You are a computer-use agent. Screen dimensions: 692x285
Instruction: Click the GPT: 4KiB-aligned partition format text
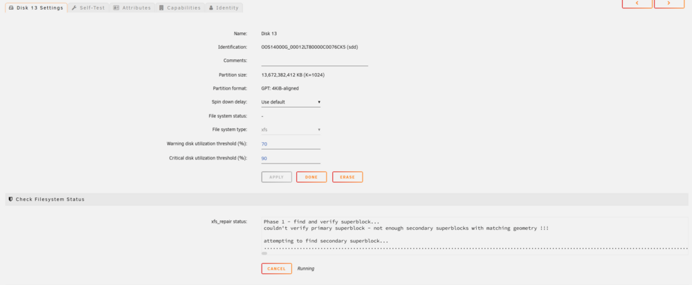280,88
